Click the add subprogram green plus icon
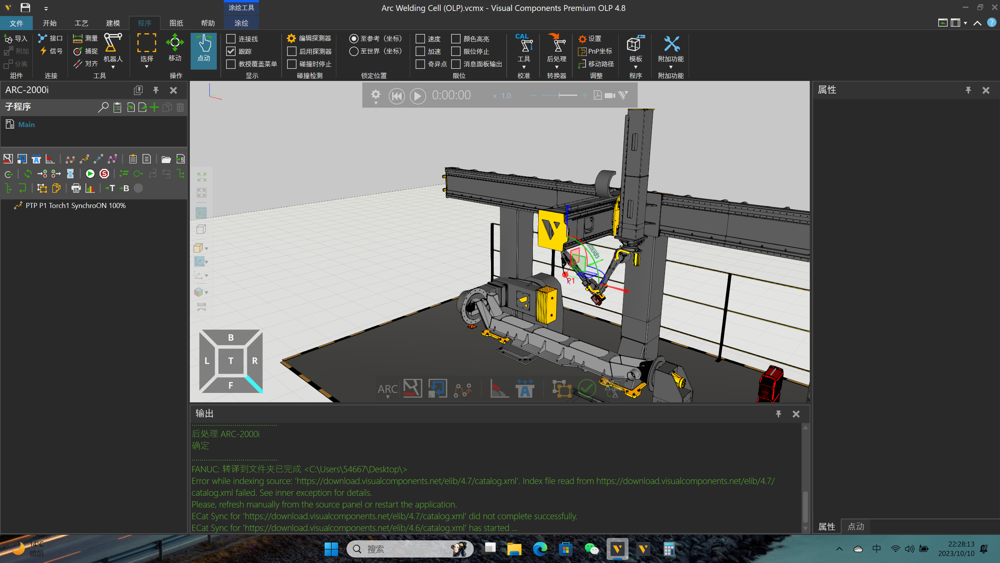The width and height of the screenshot is (1000, 563). point(155,107)
